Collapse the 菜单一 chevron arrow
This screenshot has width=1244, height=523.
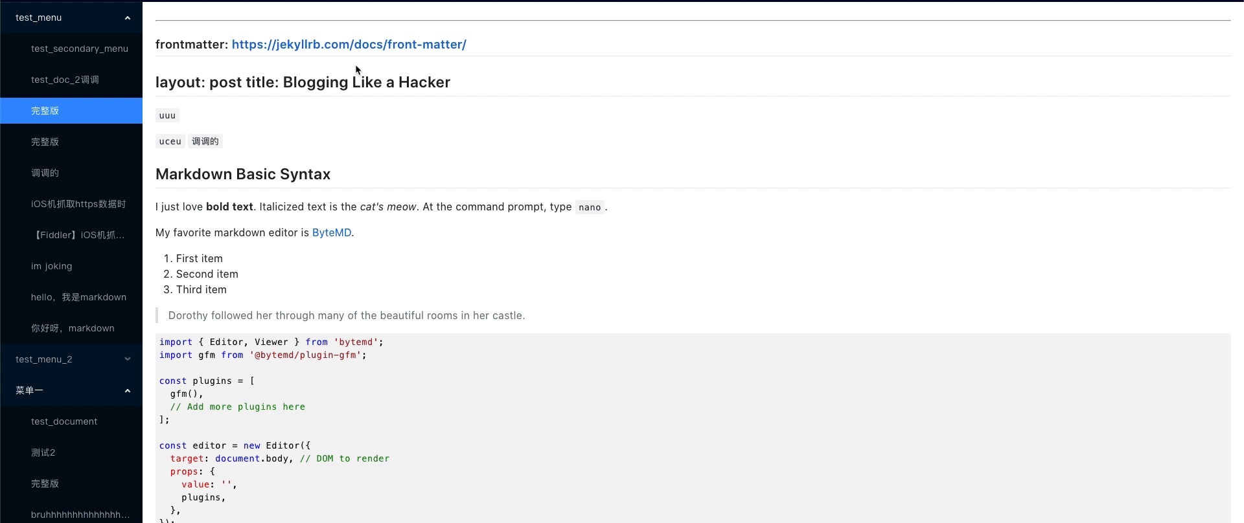pos(128,391)
